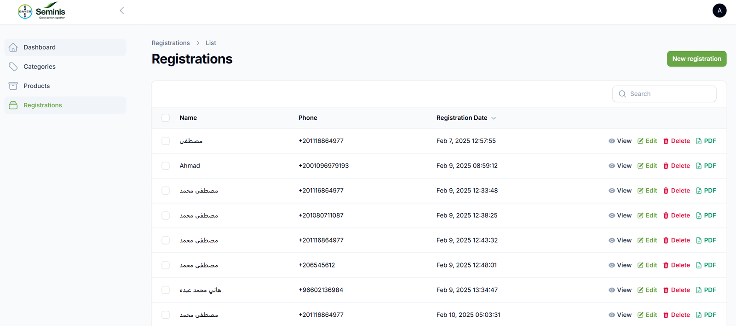The height and width of the screenshot is (326, 736).
Task: Collapse the sidebar with the chevron arrow
Action: click(122, 11)
